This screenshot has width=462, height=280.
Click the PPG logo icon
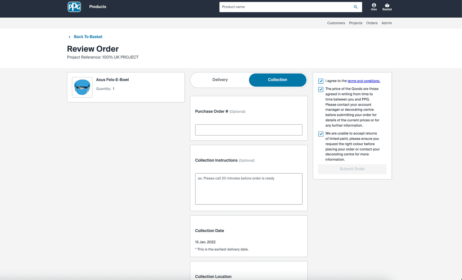coord(74,7)
